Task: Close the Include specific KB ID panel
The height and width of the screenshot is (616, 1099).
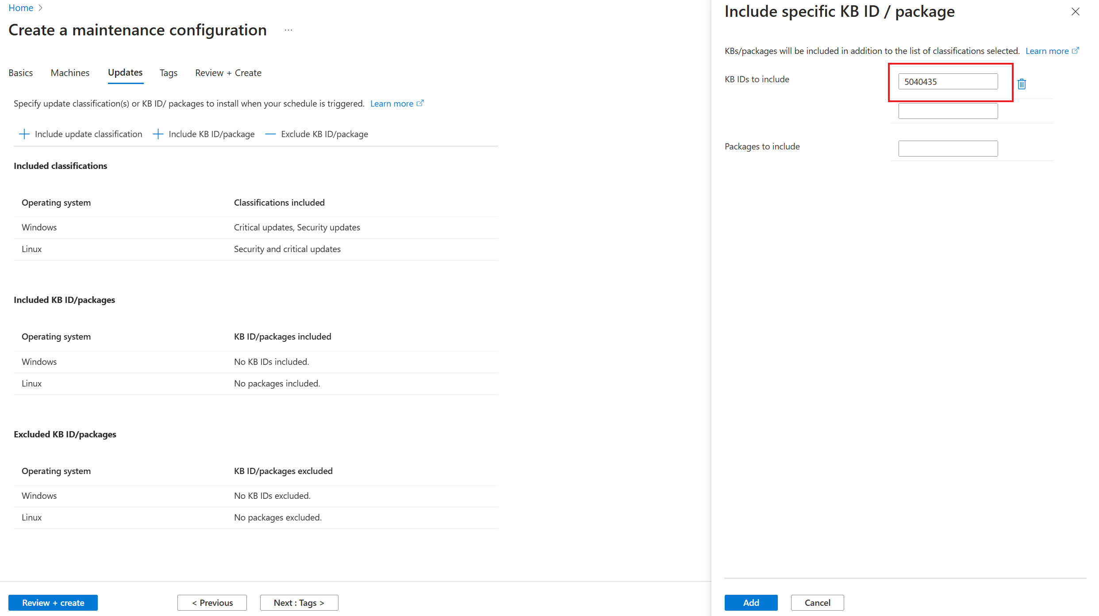Action: click(x=1075, y=11)
